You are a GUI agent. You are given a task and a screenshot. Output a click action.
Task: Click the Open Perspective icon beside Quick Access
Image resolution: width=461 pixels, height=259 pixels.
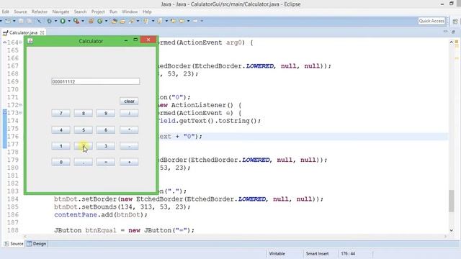(455, 21)
